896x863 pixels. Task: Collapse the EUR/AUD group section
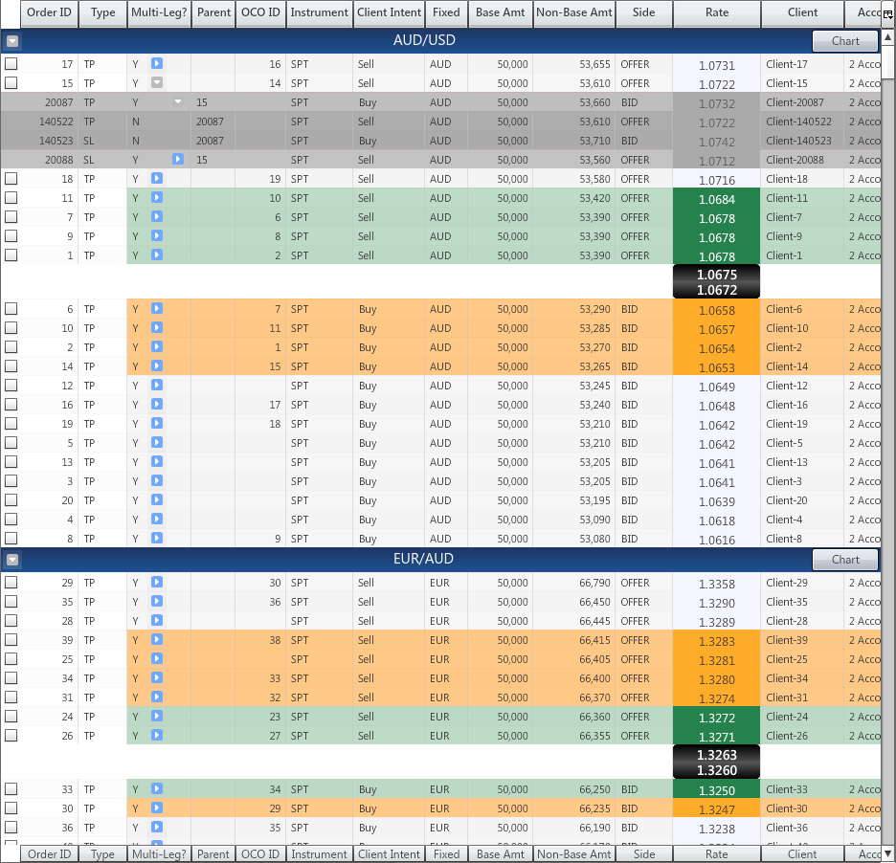[12, 560]
